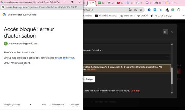The height and width of the screenshot is (110, 185).
Task: Switch to the purple Trello-style tab
Action: [x=149, y=3]
